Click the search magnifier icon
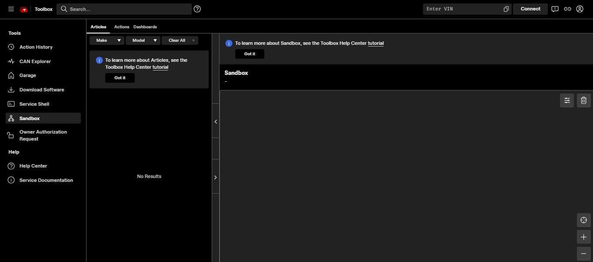 [64, 9]
